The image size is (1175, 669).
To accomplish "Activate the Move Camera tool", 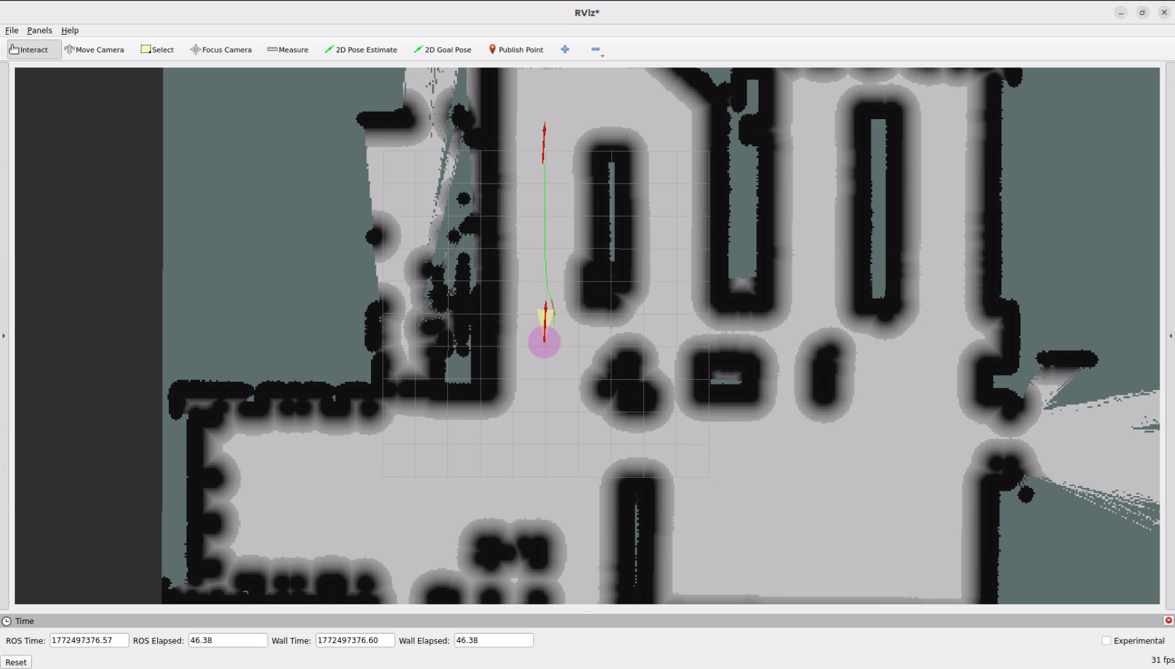I will [x=94, y=50].
